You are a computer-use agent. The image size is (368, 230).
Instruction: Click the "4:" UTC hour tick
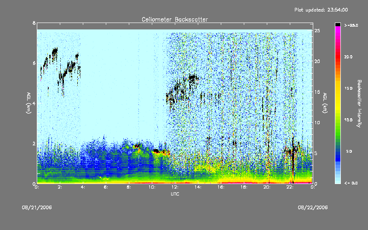tap(83, 187)
